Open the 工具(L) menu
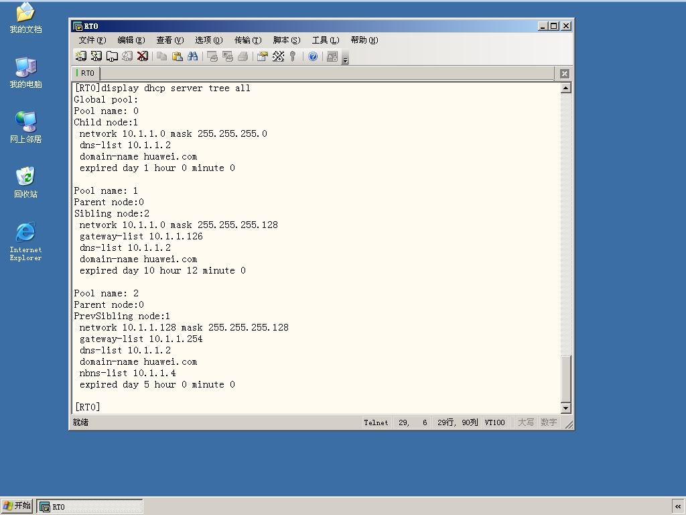Viewport: 686px width, 515px height. [x=326, y=40]
